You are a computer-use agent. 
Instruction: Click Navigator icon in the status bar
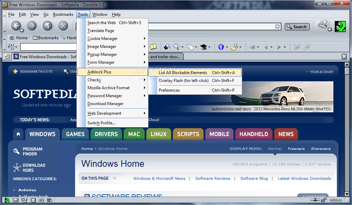pos(7,200)
